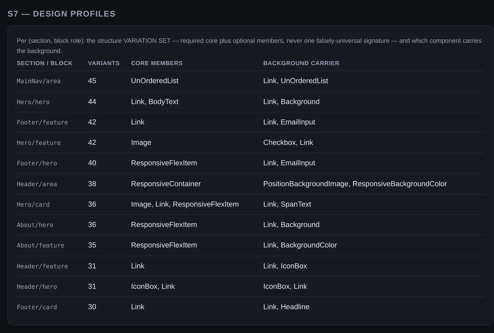494x333 pixels.
Task: Click the "VARIANTS" column header
Action: (x=104, y=63)
